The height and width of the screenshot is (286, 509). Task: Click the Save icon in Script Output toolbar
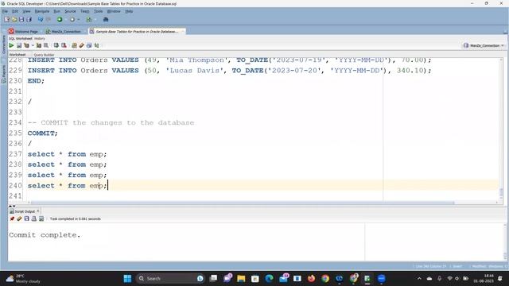(26, 219)
